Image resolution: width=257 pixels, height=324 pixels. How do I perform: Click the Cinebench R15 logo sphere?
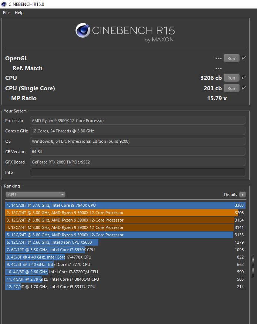pyautogui.click(x=83, y=30)
